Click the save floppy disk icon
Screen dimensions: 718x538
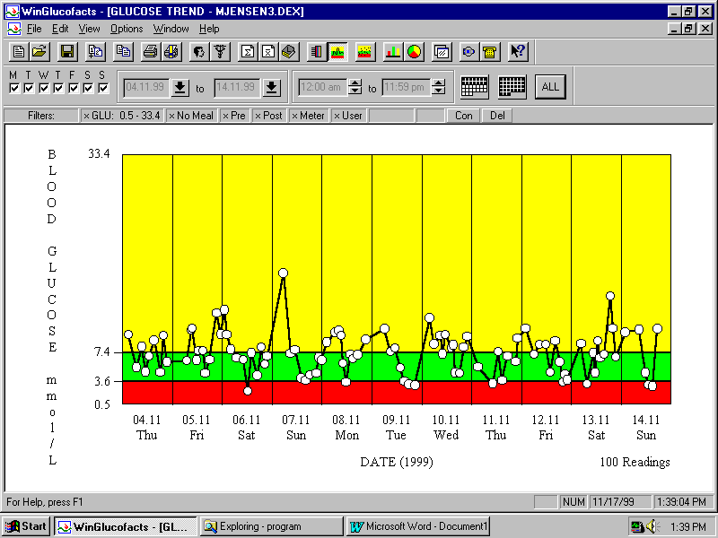[x=67, y=51]
